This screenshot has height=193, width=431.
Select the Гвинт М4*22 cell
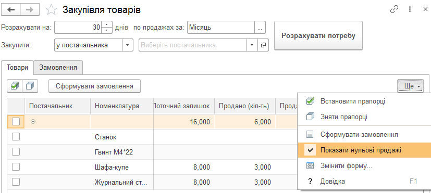[122, 152]
